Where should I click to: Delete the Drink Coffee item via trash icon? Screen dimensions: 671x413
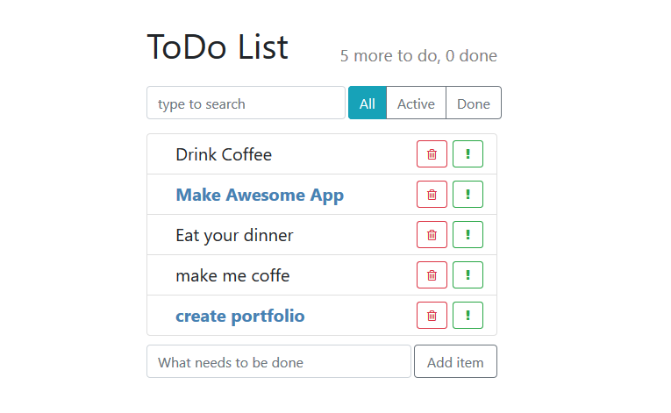tap(432, 154)
